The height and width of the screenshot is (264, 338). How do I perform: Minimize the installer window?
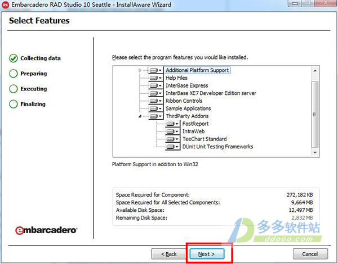(295, 3)
